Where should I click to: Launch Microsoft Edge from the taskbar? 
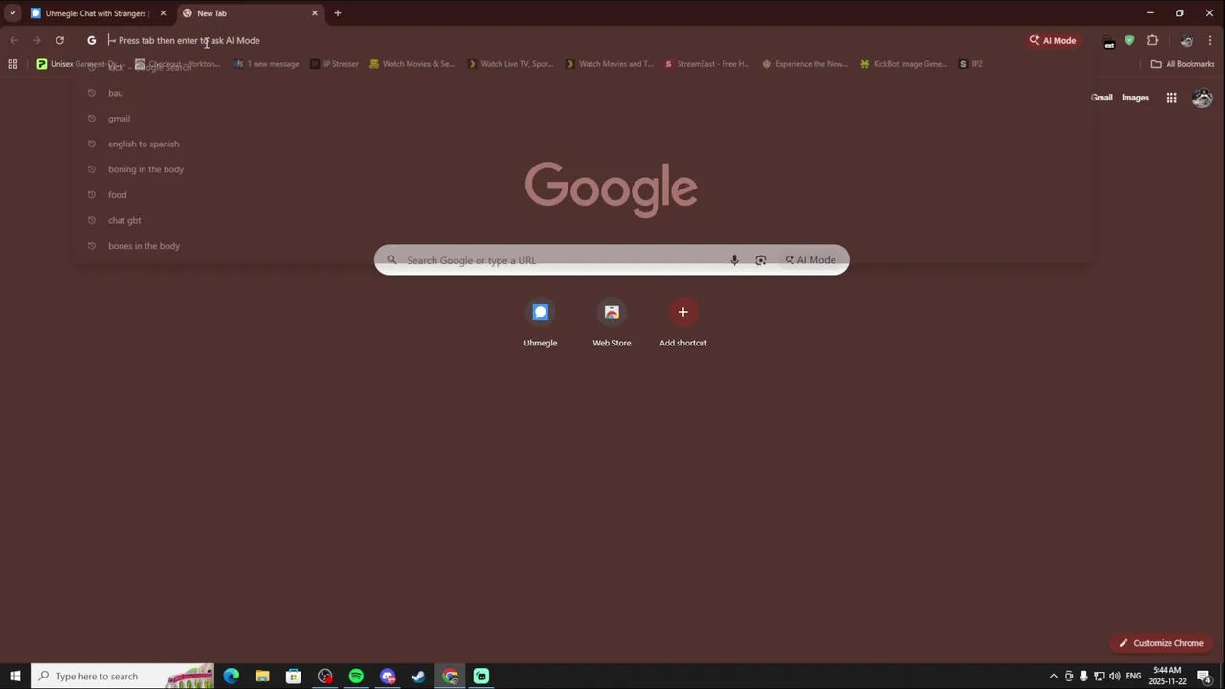click(x=232, y=676)
